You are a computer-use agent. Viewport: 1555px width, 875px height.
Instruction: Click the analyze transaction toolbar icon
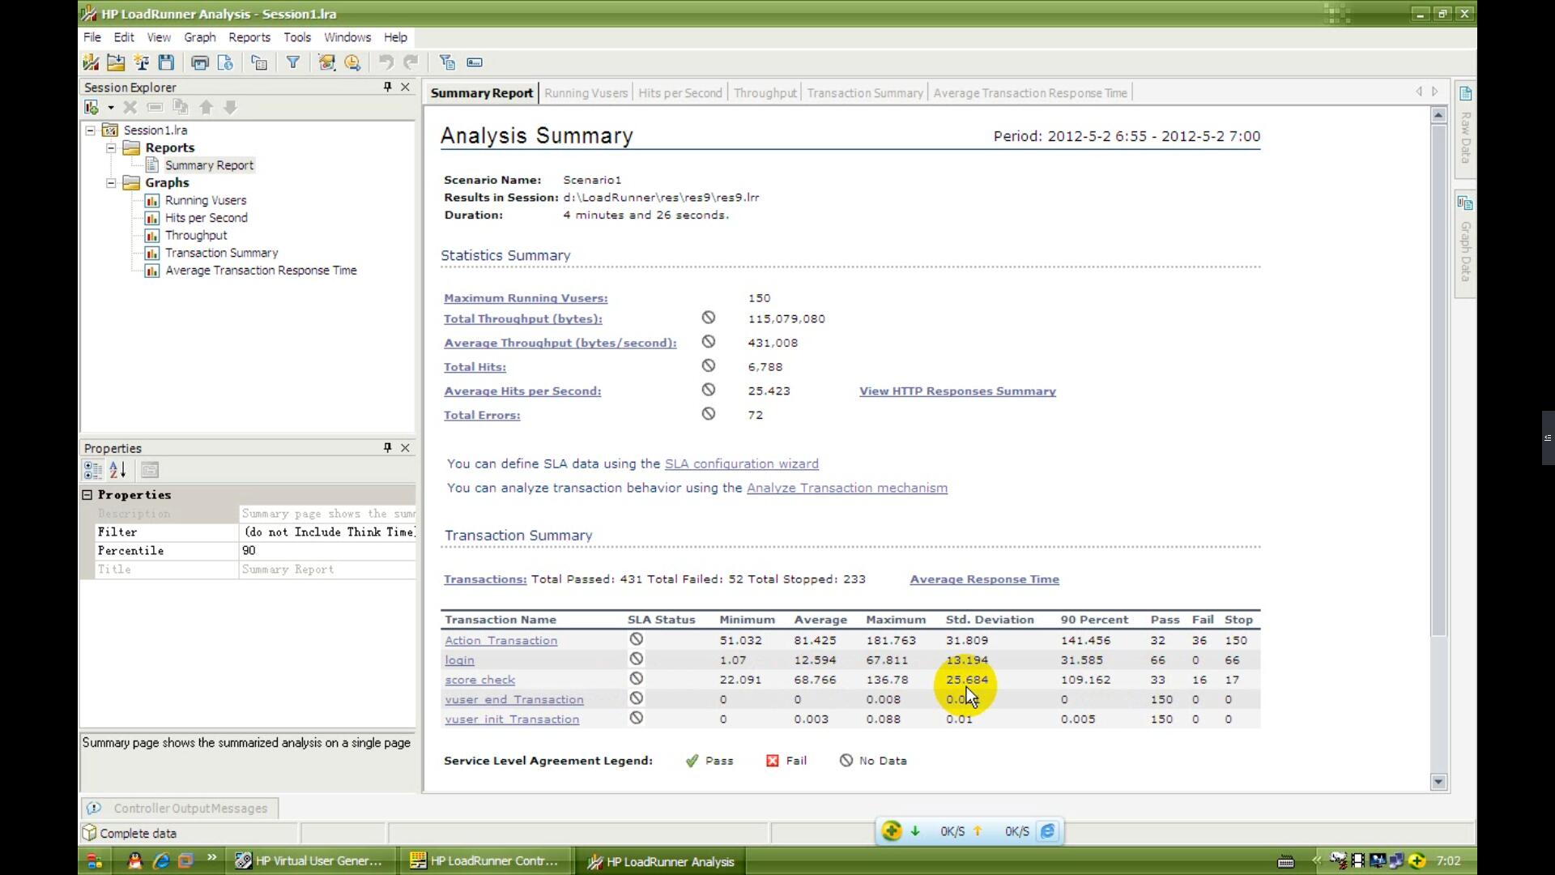coord(327,62)
